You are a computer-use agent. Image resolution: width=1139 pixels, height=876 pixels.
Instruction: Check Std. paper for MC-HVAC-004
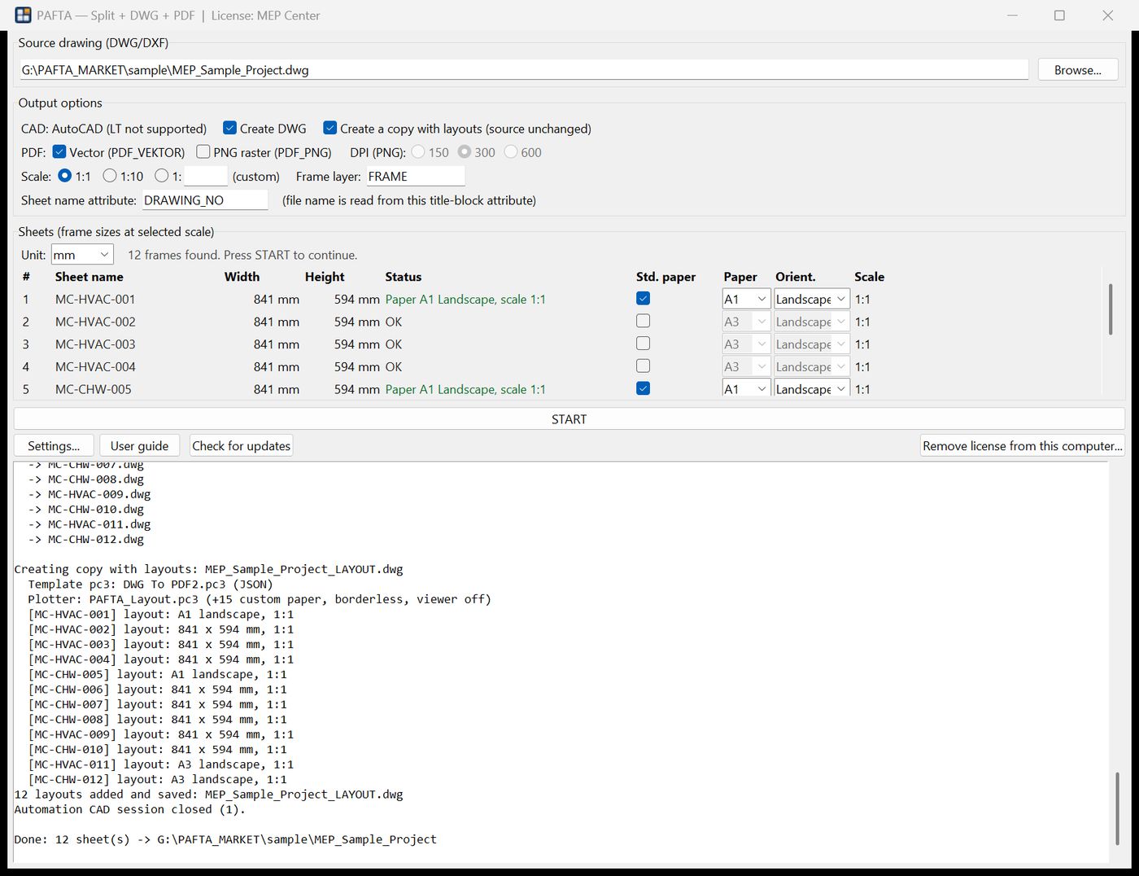643,366
